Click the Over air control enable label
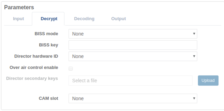The height and width of the screenshot is (111, 224). (x=34, y=67)
